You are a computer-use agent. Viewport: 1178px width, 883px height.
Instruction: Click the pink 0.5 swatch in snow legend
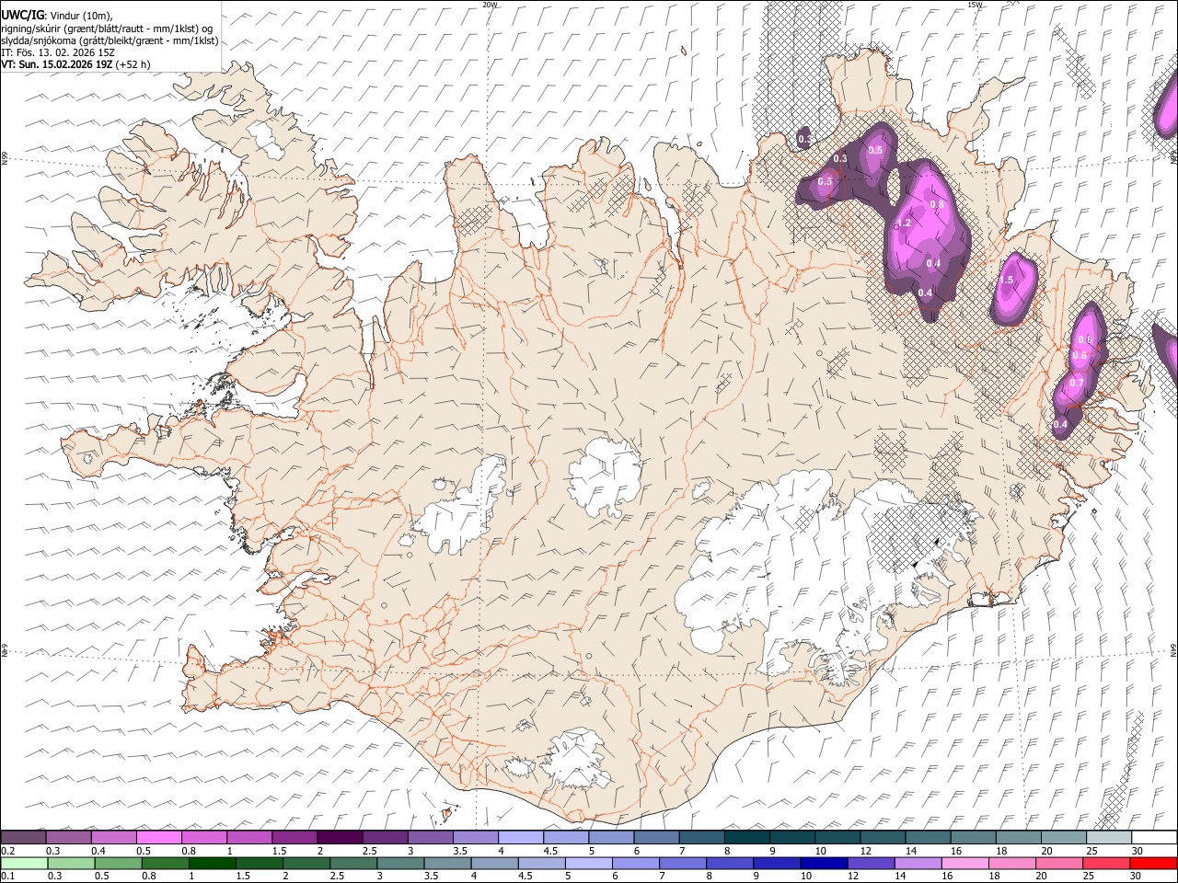(158, 838)
